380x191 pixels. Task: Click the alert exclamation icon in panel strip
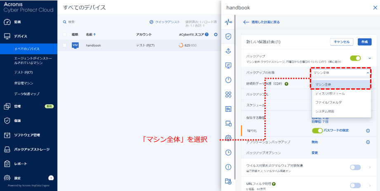[x=228, y=167]
